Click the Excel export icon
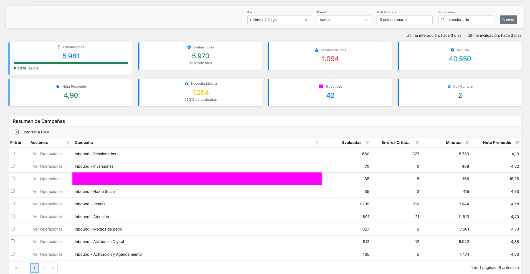 coord(17,132)
